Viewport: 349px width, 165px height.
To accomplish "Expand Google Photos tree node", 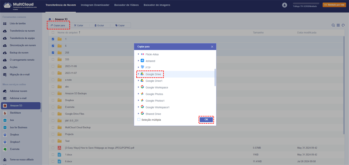I will click(x=138, y=94).
